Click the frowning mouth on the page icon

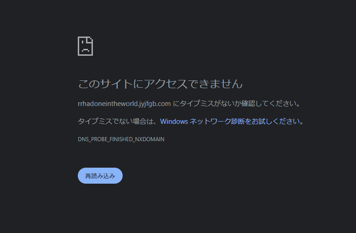86,50
